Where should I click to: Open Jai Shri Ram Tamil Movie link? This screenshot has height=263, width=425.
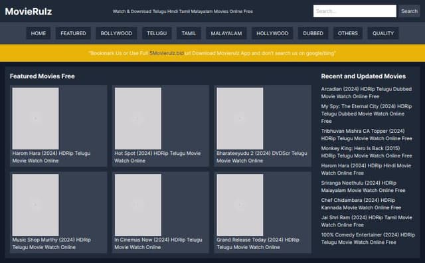(367, 222)
